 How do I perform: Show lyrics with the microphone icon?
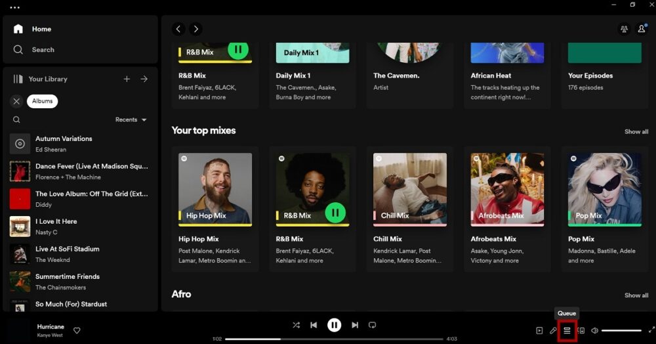553,331
